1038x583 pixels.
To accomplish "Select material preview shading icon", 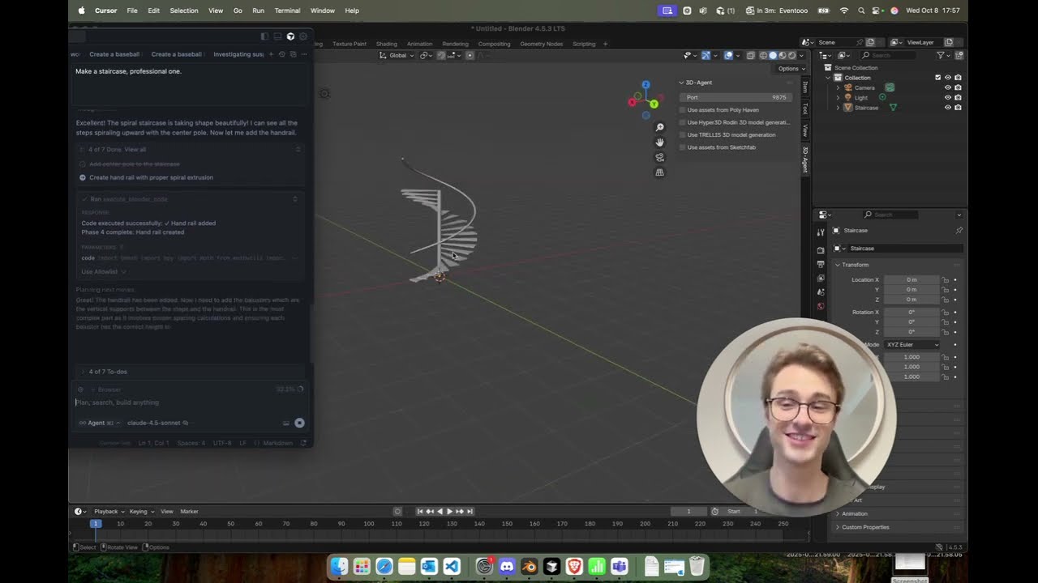I will [x=782, y=55].
